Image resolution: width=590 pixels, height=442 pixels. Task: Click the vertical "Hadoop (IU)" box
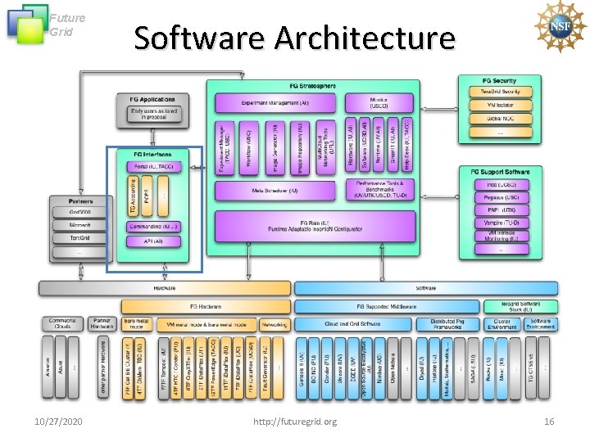[x=434, y=368]
